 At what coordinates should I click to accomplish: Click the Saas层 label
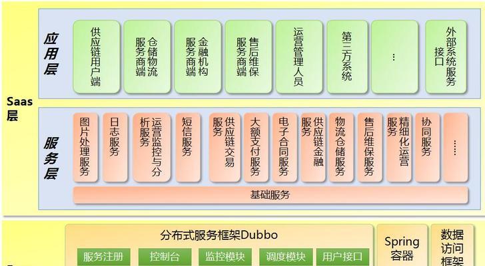click(19, 108)
